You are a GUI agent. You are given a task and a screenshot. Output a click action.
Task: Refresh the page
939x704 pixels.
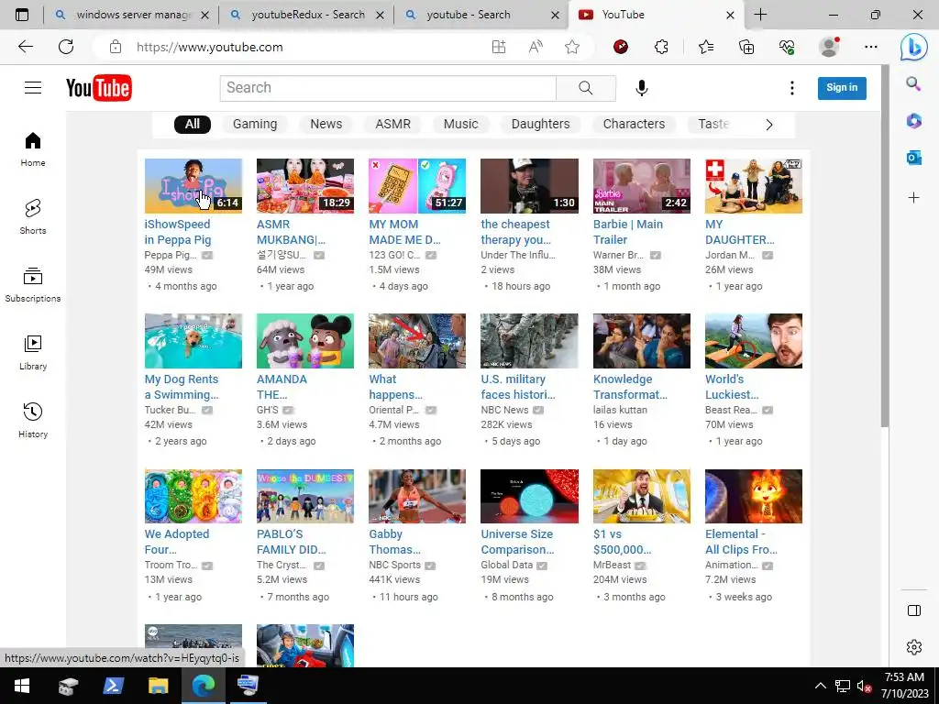click(66, 47)
